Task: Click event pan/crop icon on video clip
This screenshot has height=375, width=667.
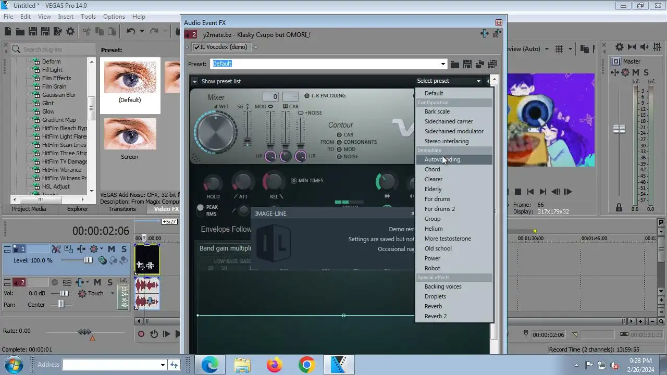Action: 140,266
